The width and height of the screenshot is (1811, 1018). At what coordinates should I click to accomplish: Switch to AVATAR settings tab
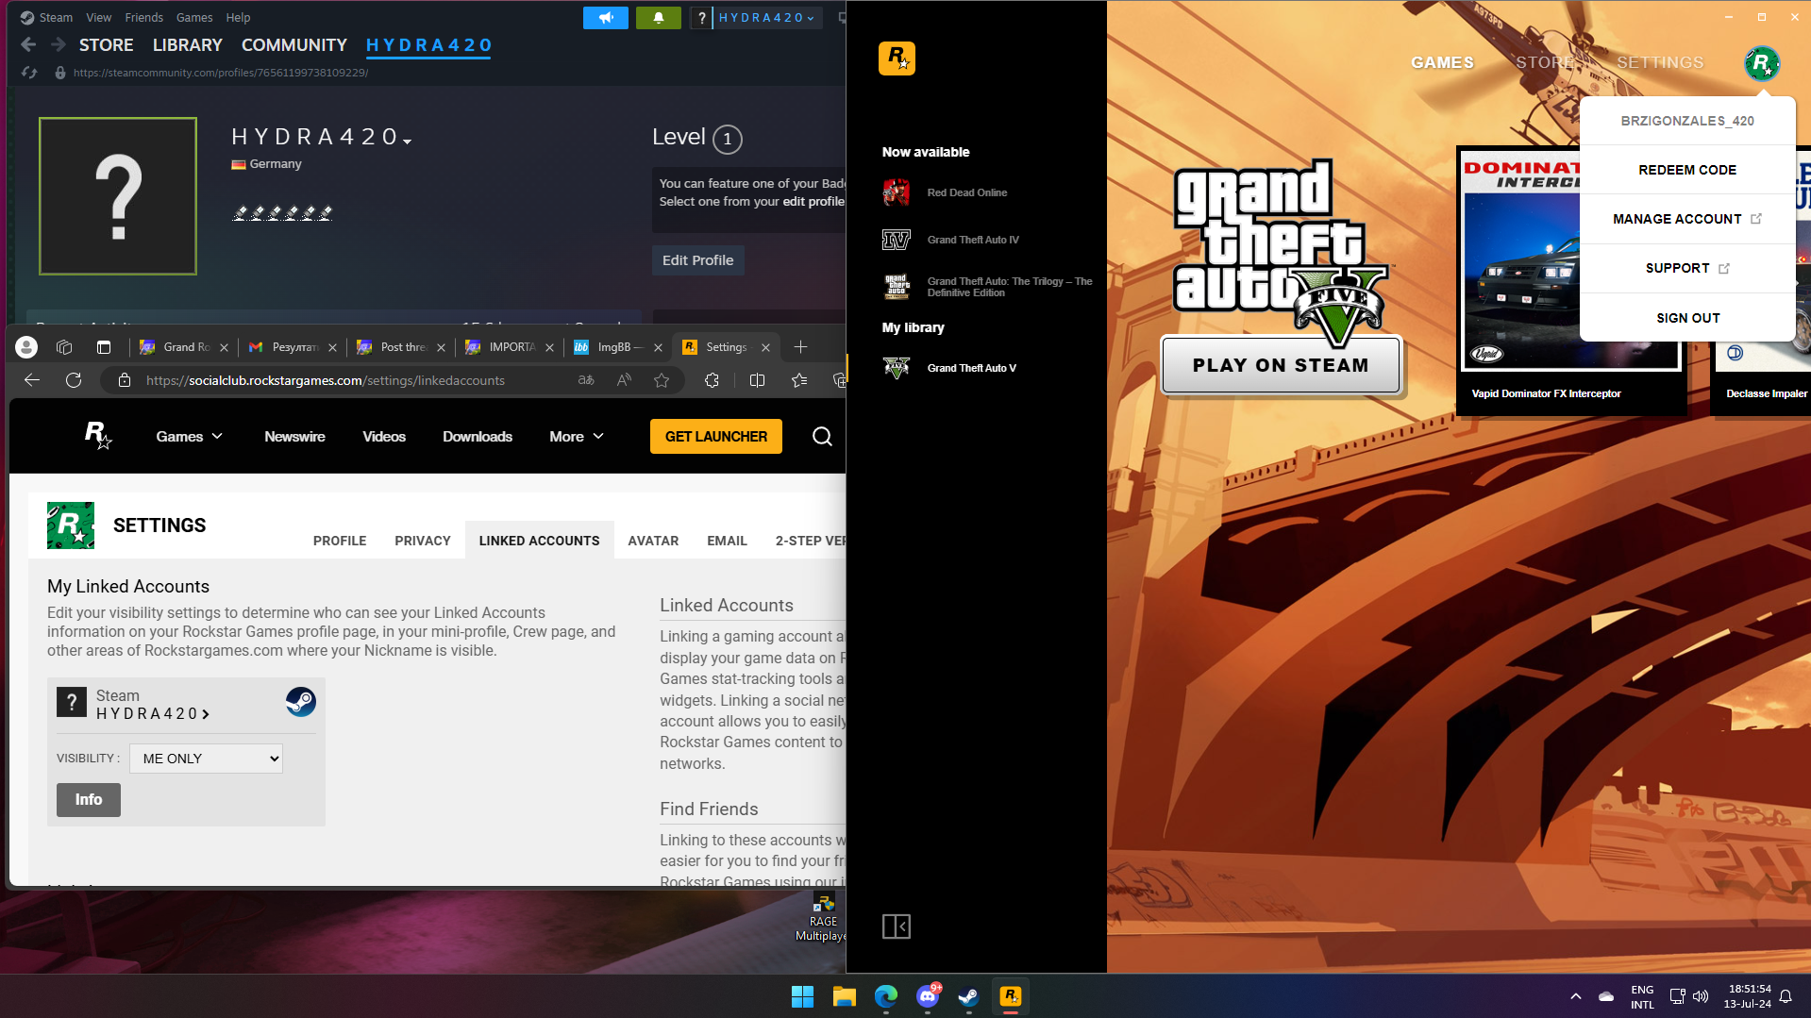653,541
